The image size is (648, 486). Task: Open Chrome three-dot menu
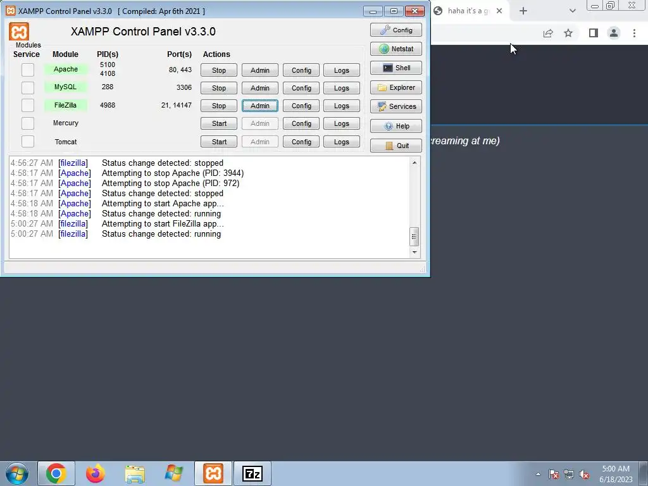coord(634,33)
